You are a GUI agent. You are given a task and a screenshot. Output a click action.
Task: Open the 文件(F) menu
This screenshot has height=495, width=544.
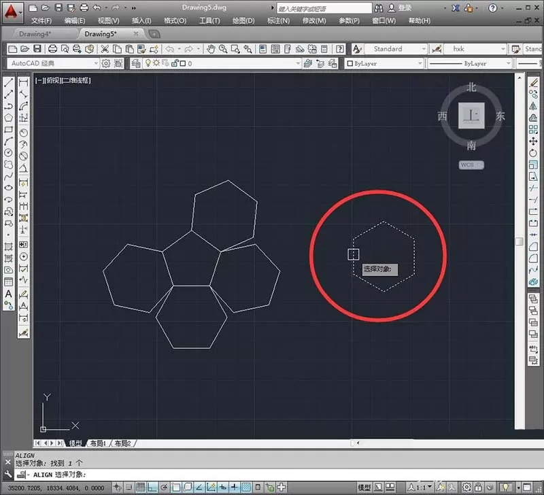coord(41,21)
